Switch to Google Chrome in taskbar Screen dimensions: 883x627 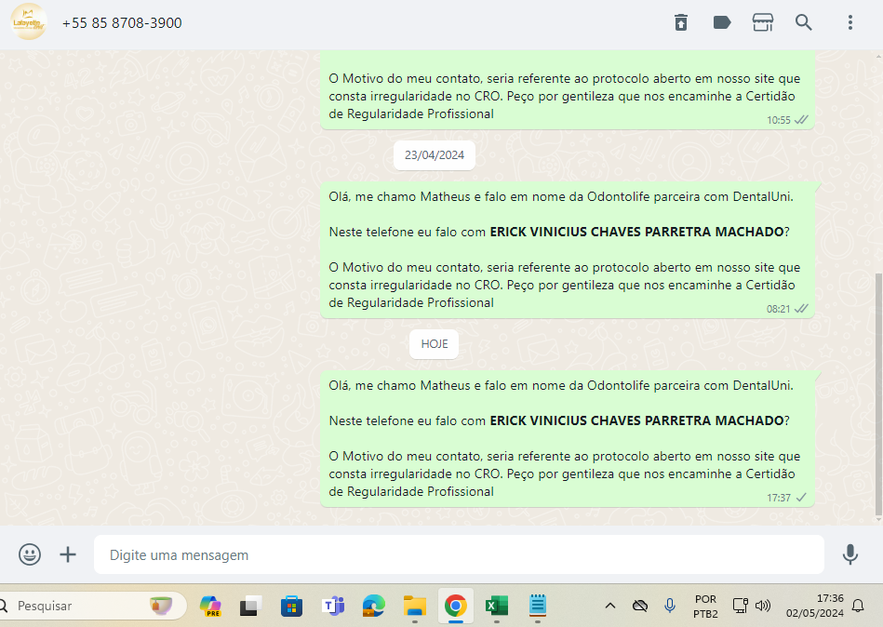point(456,607)
